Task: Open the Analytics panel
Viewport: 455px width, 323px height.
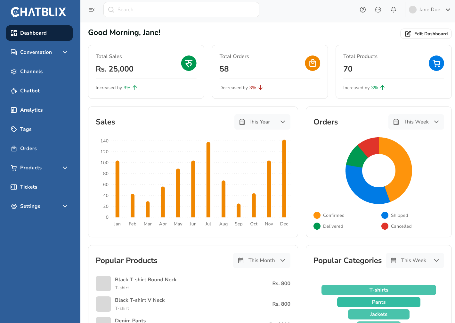Action: pyautogui.click(x=31, y=110)
